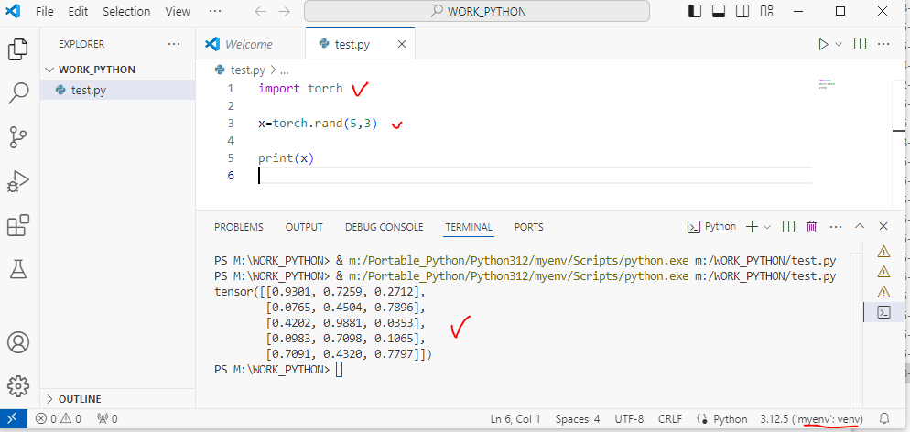Split the editor to the right
This screenshot has height=432, width=910.
(860, 44)
